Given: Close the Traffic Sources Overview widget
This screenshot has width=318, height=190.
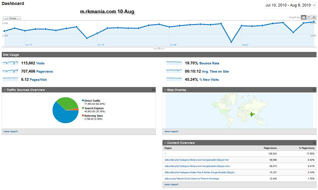Looking at the screenshot, I should tap(153, 90).
